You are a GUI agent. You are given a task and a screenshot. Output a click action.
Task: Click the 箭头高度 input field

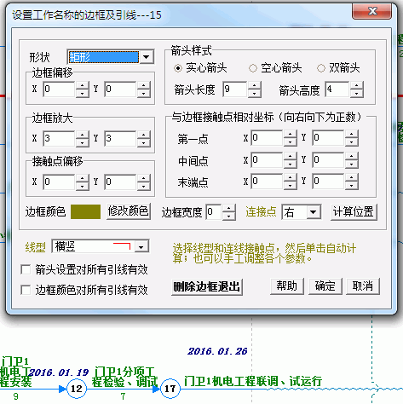point(337,89)
